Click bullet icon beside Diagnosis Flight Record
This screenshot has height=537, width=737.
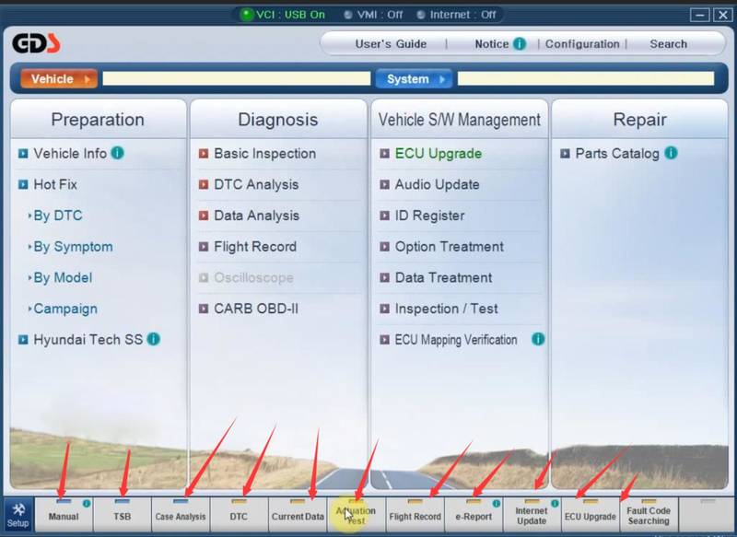click(204, 247)
